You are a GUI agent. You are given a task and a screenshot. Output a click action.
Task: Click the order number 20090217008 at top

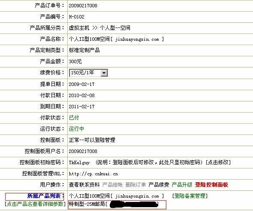click(83, 6)
